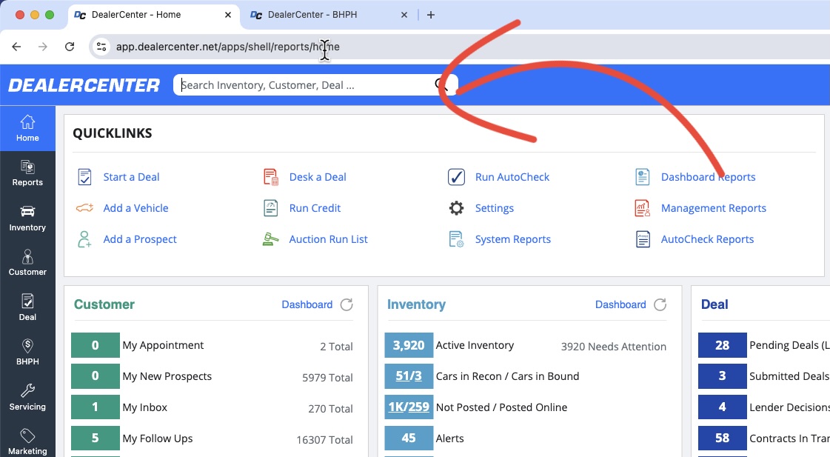
Task: Go back with the browser back arrow
Action: click(x=16, y=47)
